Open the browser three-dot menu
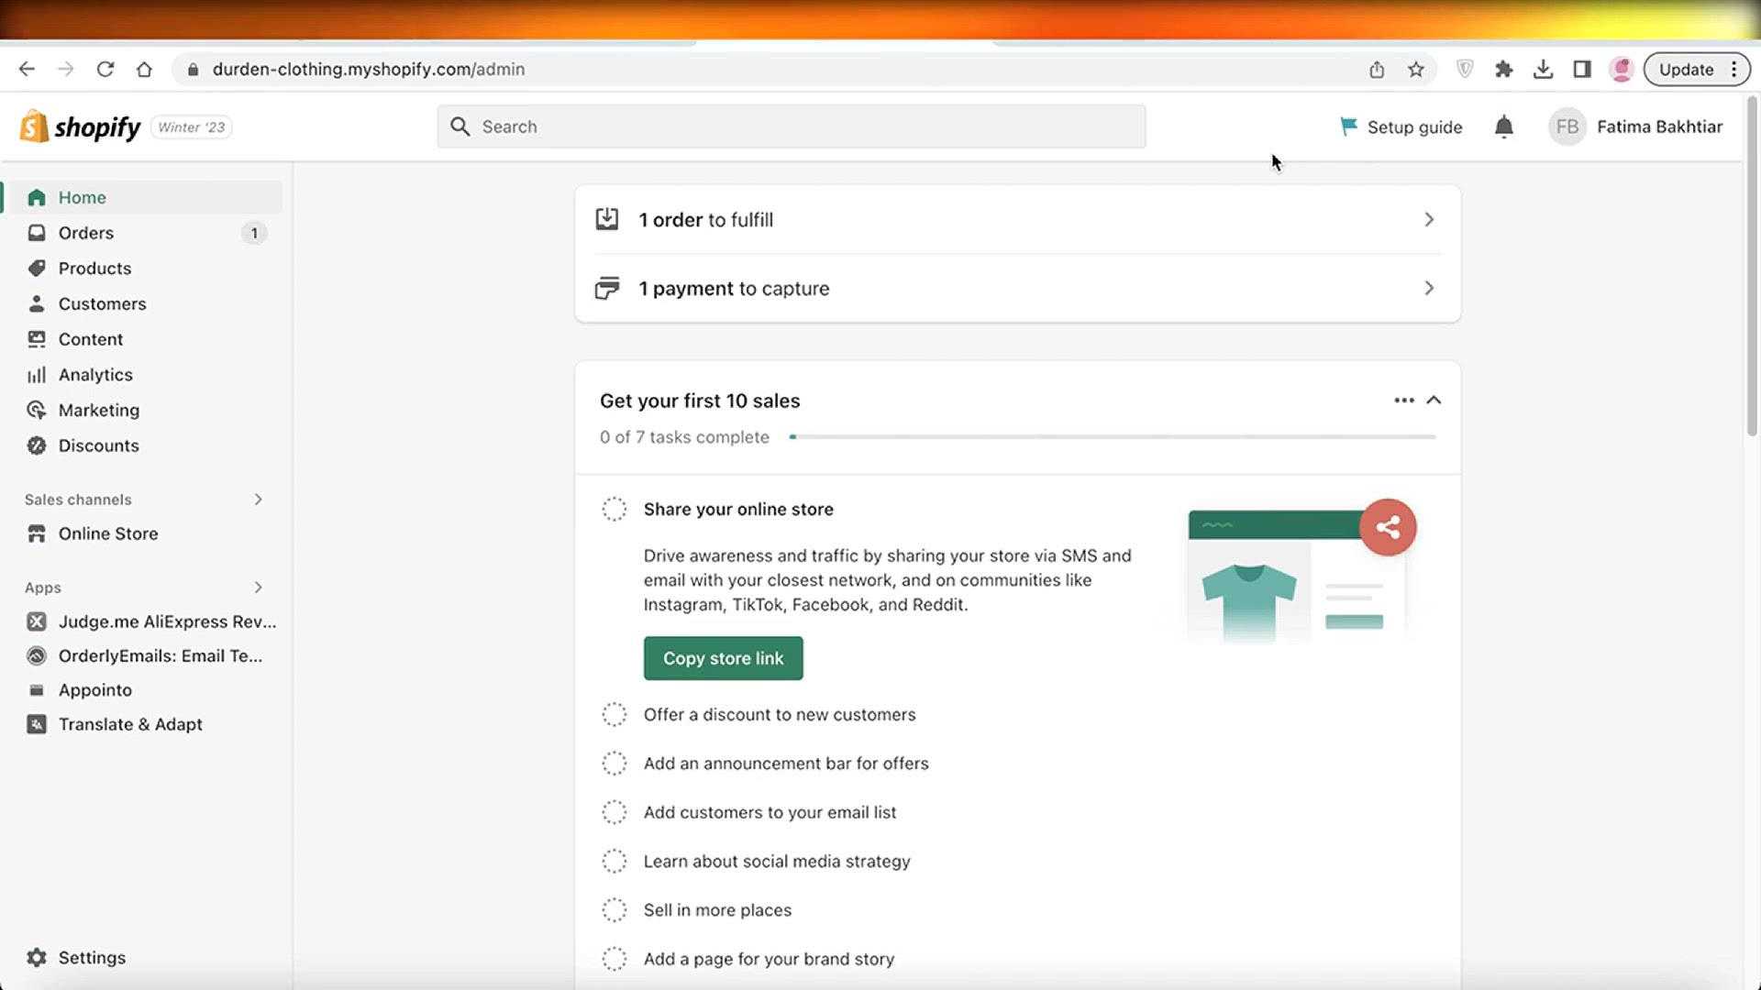The image size is (1761, 990). [1734, 69]
